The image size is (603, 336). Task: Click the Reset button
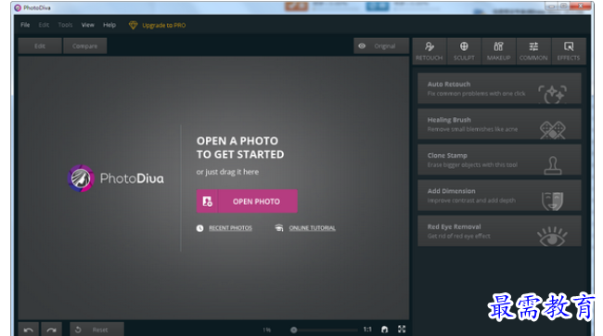[x=96, y=330]
